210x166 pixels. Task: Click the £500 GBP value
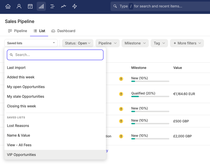coord(181,121)
